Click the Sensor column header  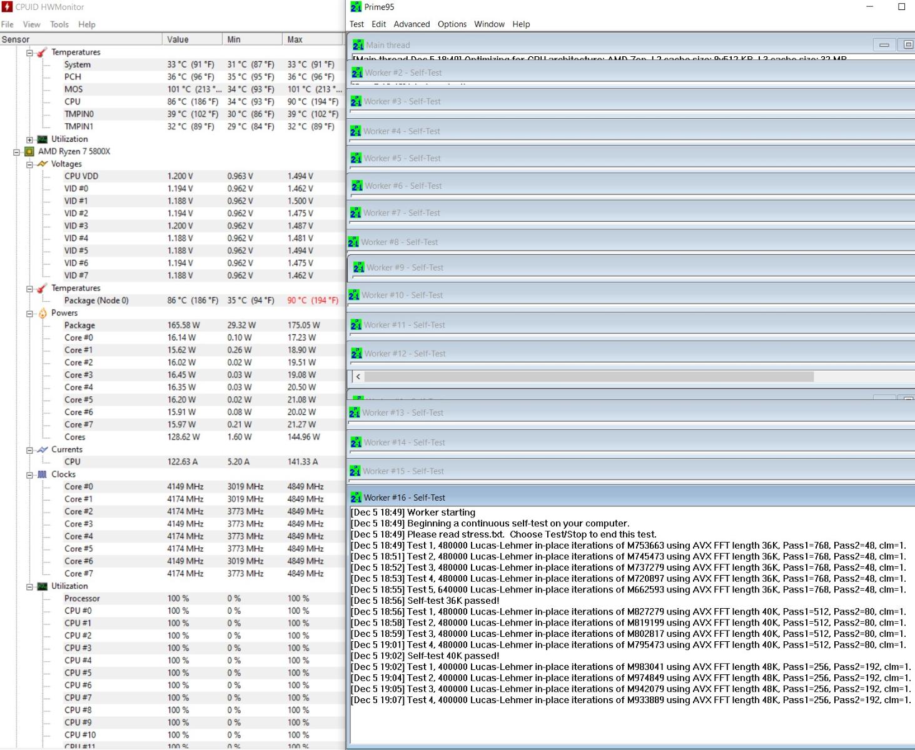pos(81,39)
